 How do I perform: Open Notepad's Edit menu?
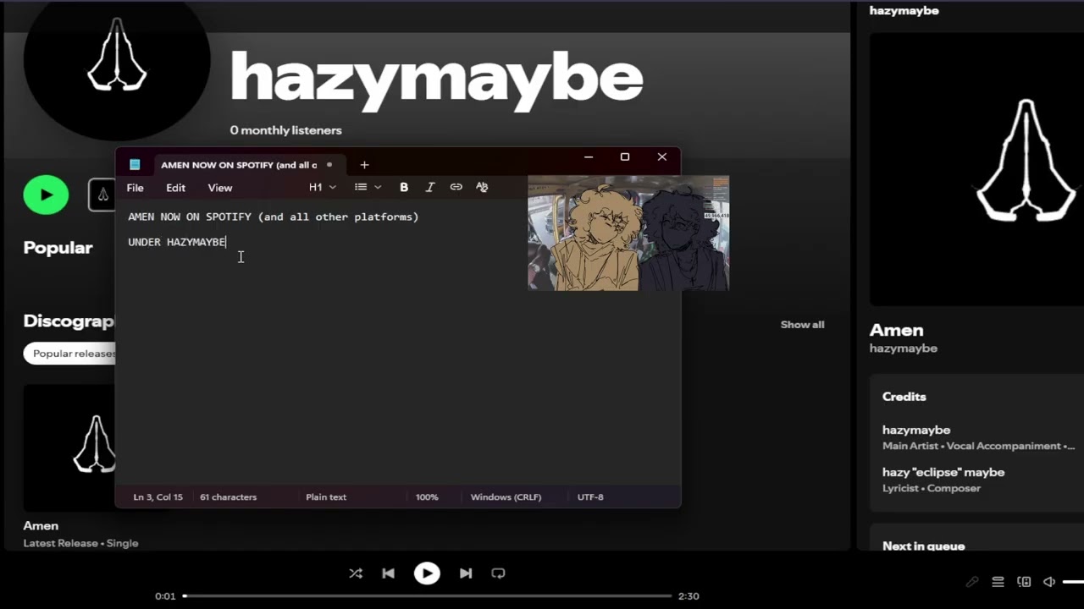coord(175,188)
